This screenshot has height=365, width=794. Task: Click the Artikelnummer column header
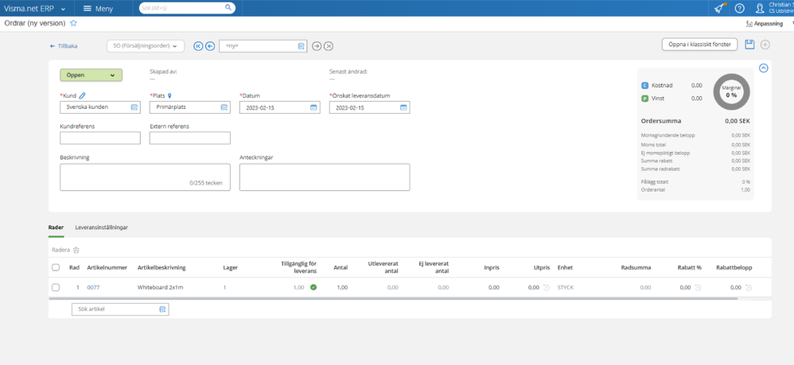(107, 267)
